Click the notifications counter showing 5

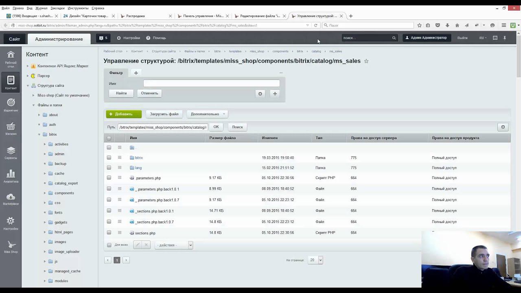point(103,38)
